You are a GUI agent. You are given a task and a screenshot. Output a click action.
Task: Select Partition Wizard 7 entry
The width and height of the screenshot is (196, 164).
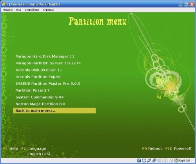33,90
